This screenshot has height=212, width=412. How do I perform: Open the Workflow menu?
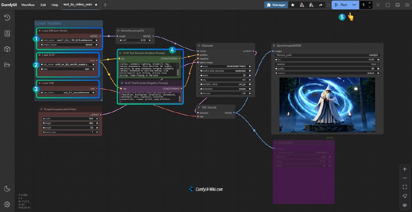coord(28,5)
